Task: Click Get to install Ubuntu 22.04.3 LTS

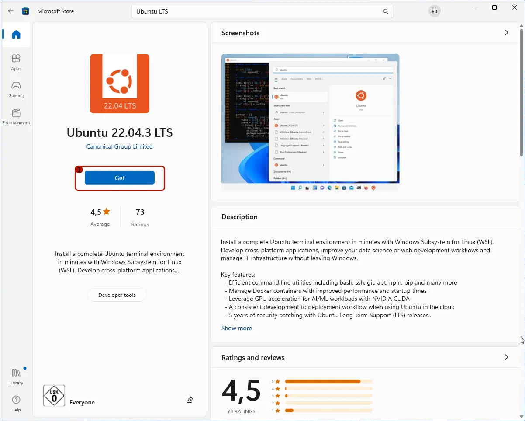Action: (119, 178)
